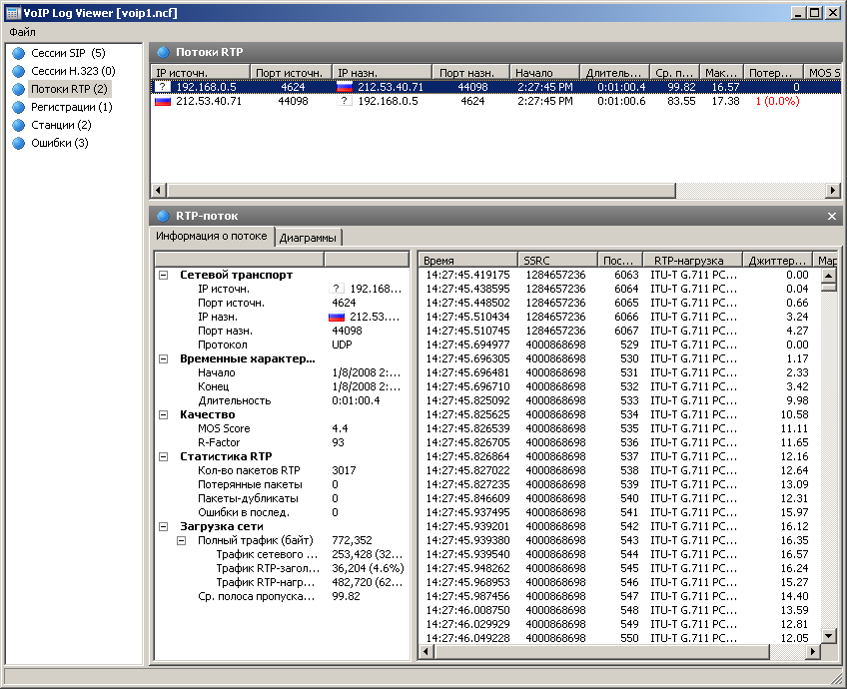Open the Сессии H.323 blue circle icon
847x689 pixels.
(19, 71)
